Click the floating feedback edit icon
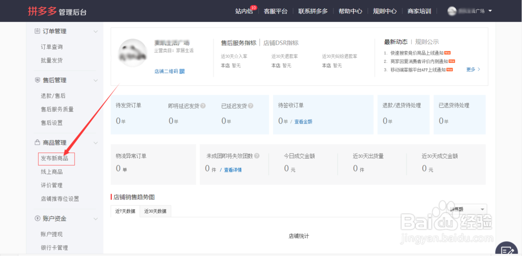Screen dimensions: 522x256 tap(506, 249)
